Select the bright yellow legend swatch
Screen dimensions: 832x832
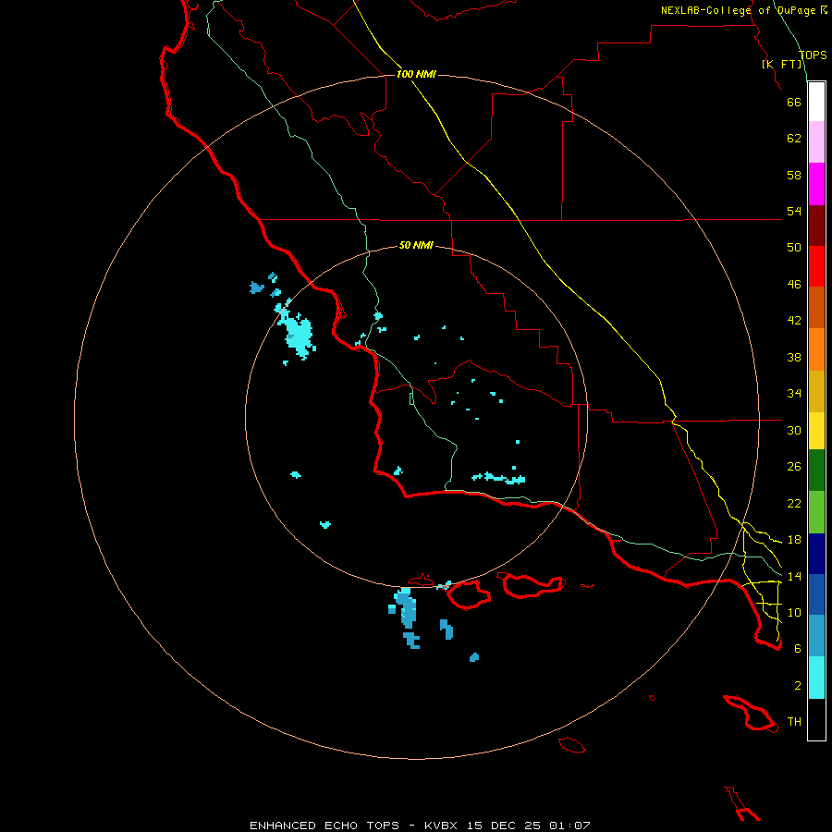pyautogui.click(x=816, y=431)
